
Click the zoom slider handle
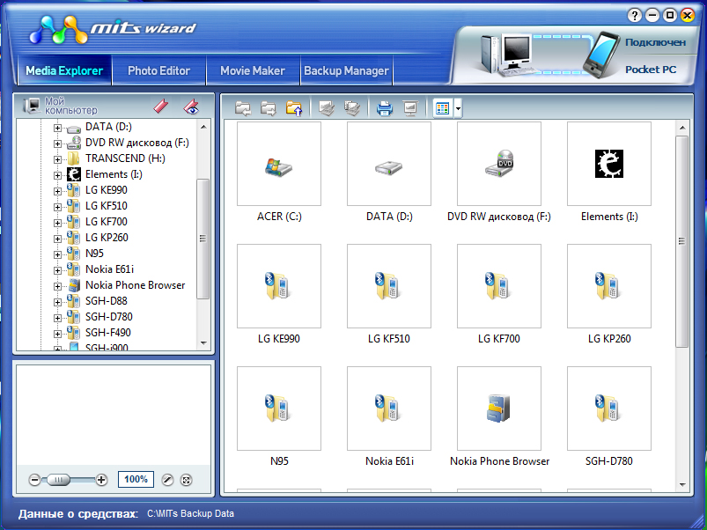tap(58, 480)
